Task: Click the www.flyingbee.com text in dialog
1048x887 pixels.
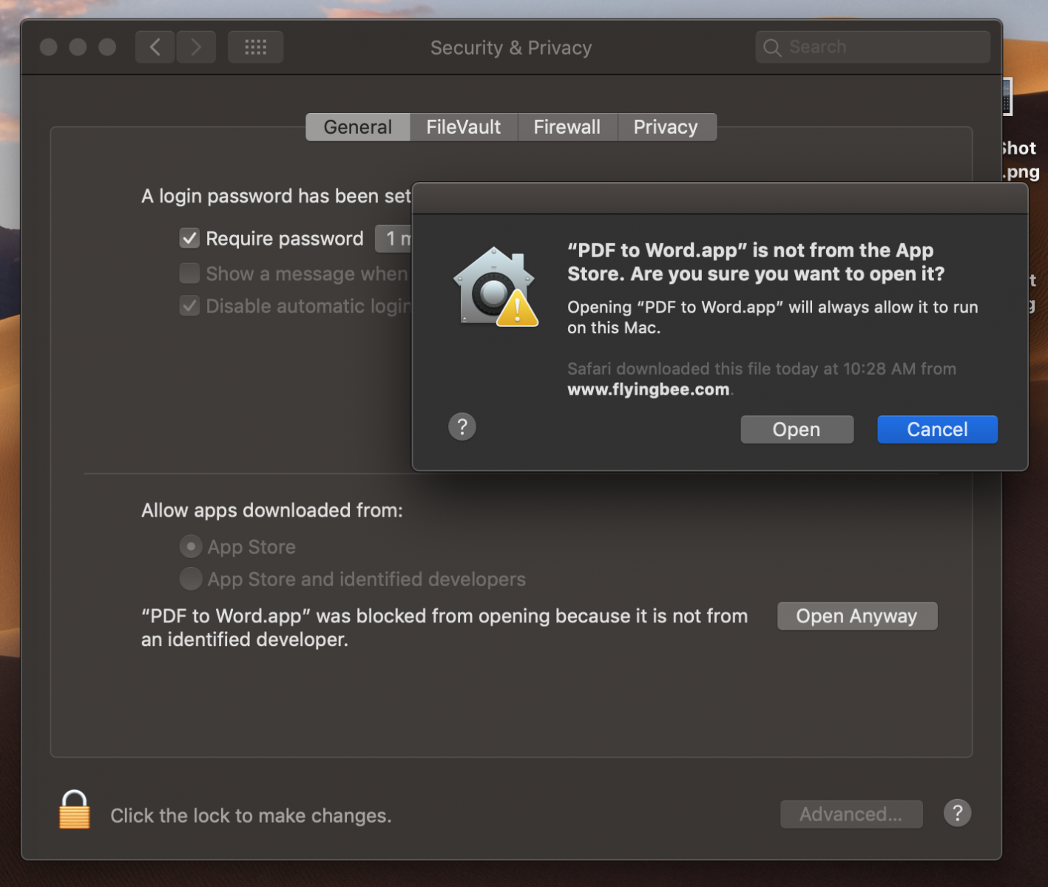Action: (649, 390)
